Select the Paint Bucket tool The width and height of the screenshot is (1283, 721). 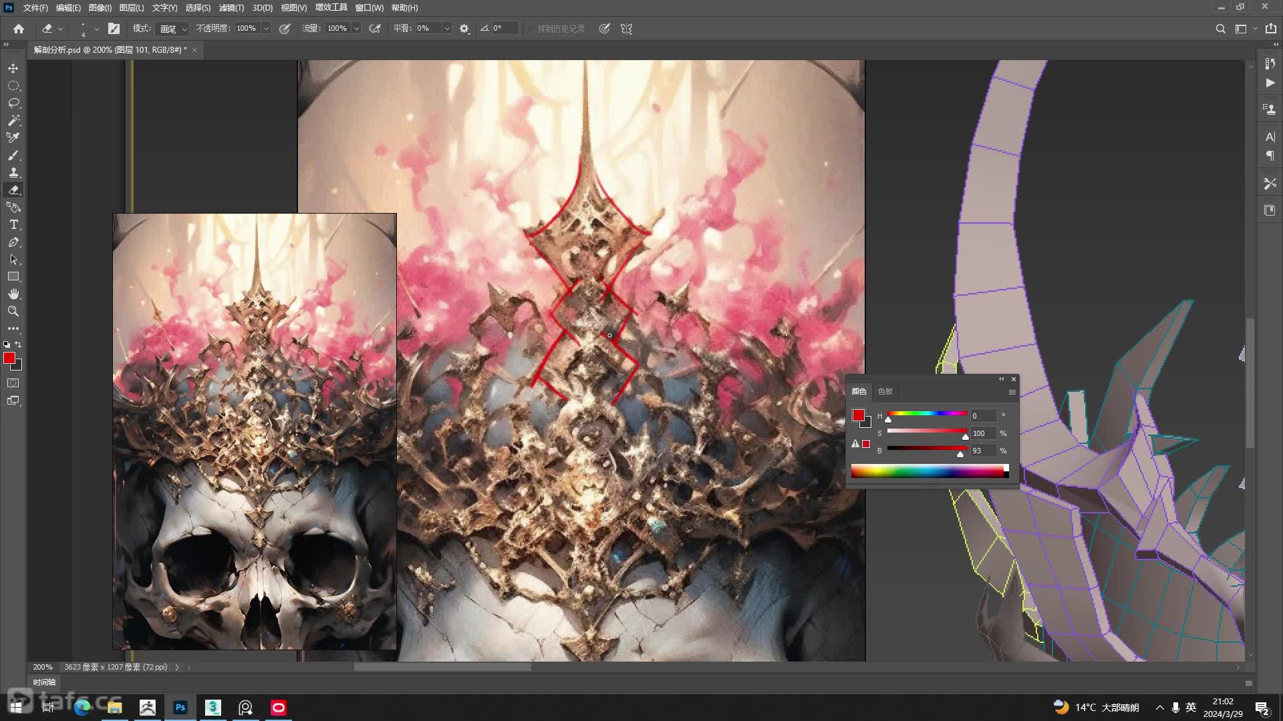click(x=13, y=207)
